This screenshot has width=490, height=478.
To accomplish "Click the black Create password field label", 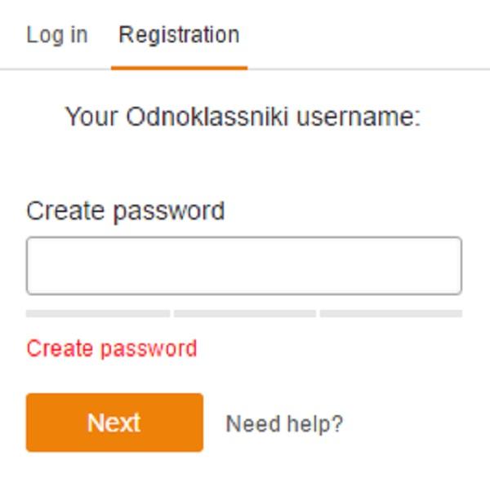I will 125,210.
